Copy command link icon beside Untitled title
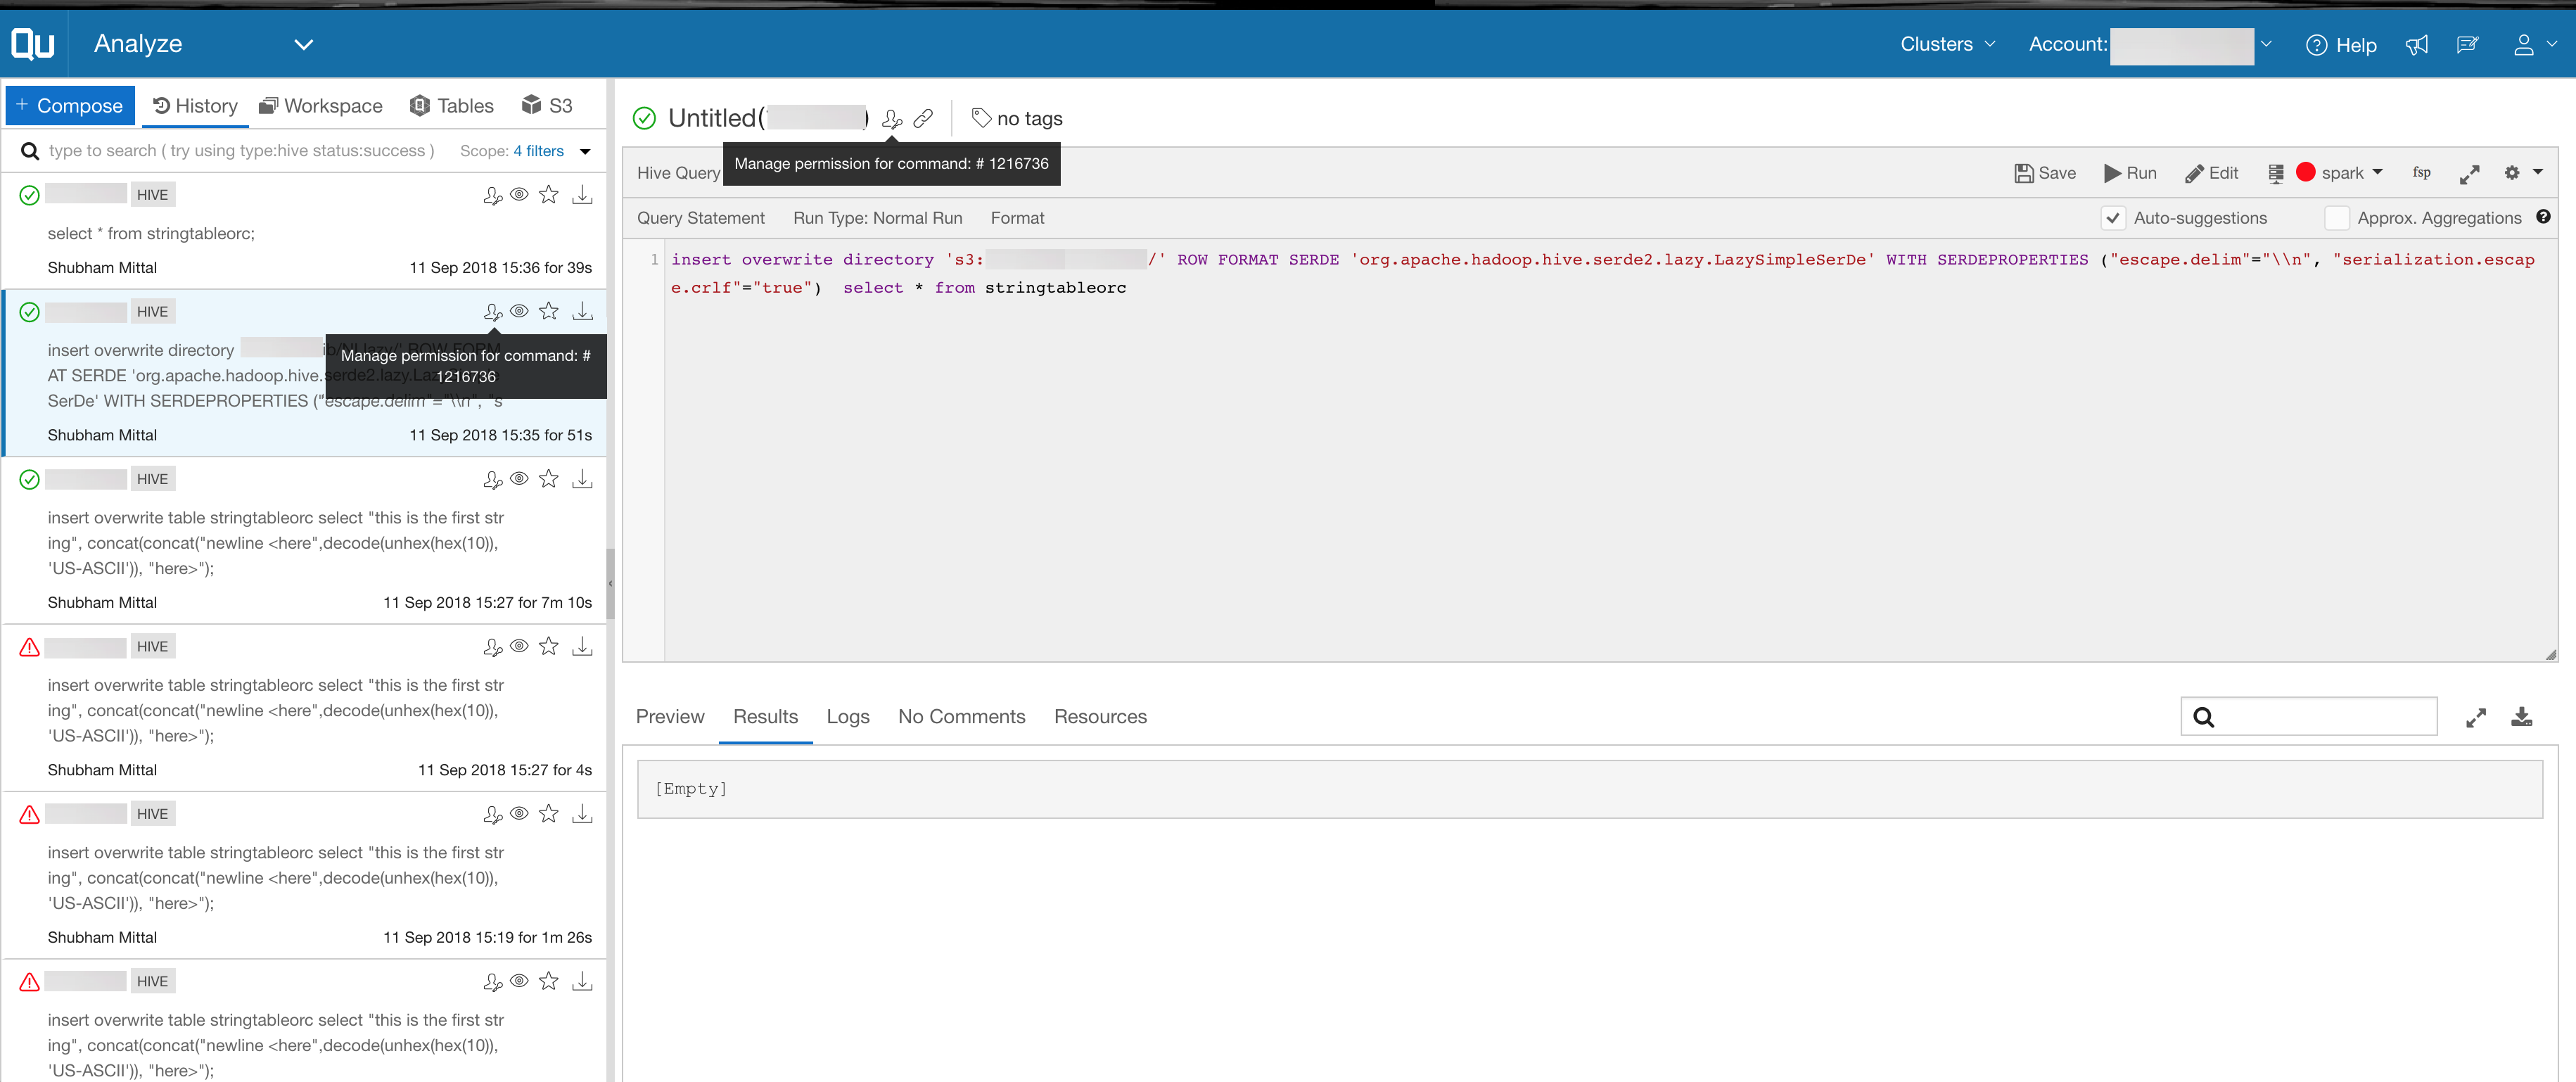The image size is (2576, 1082). [923, 119]
